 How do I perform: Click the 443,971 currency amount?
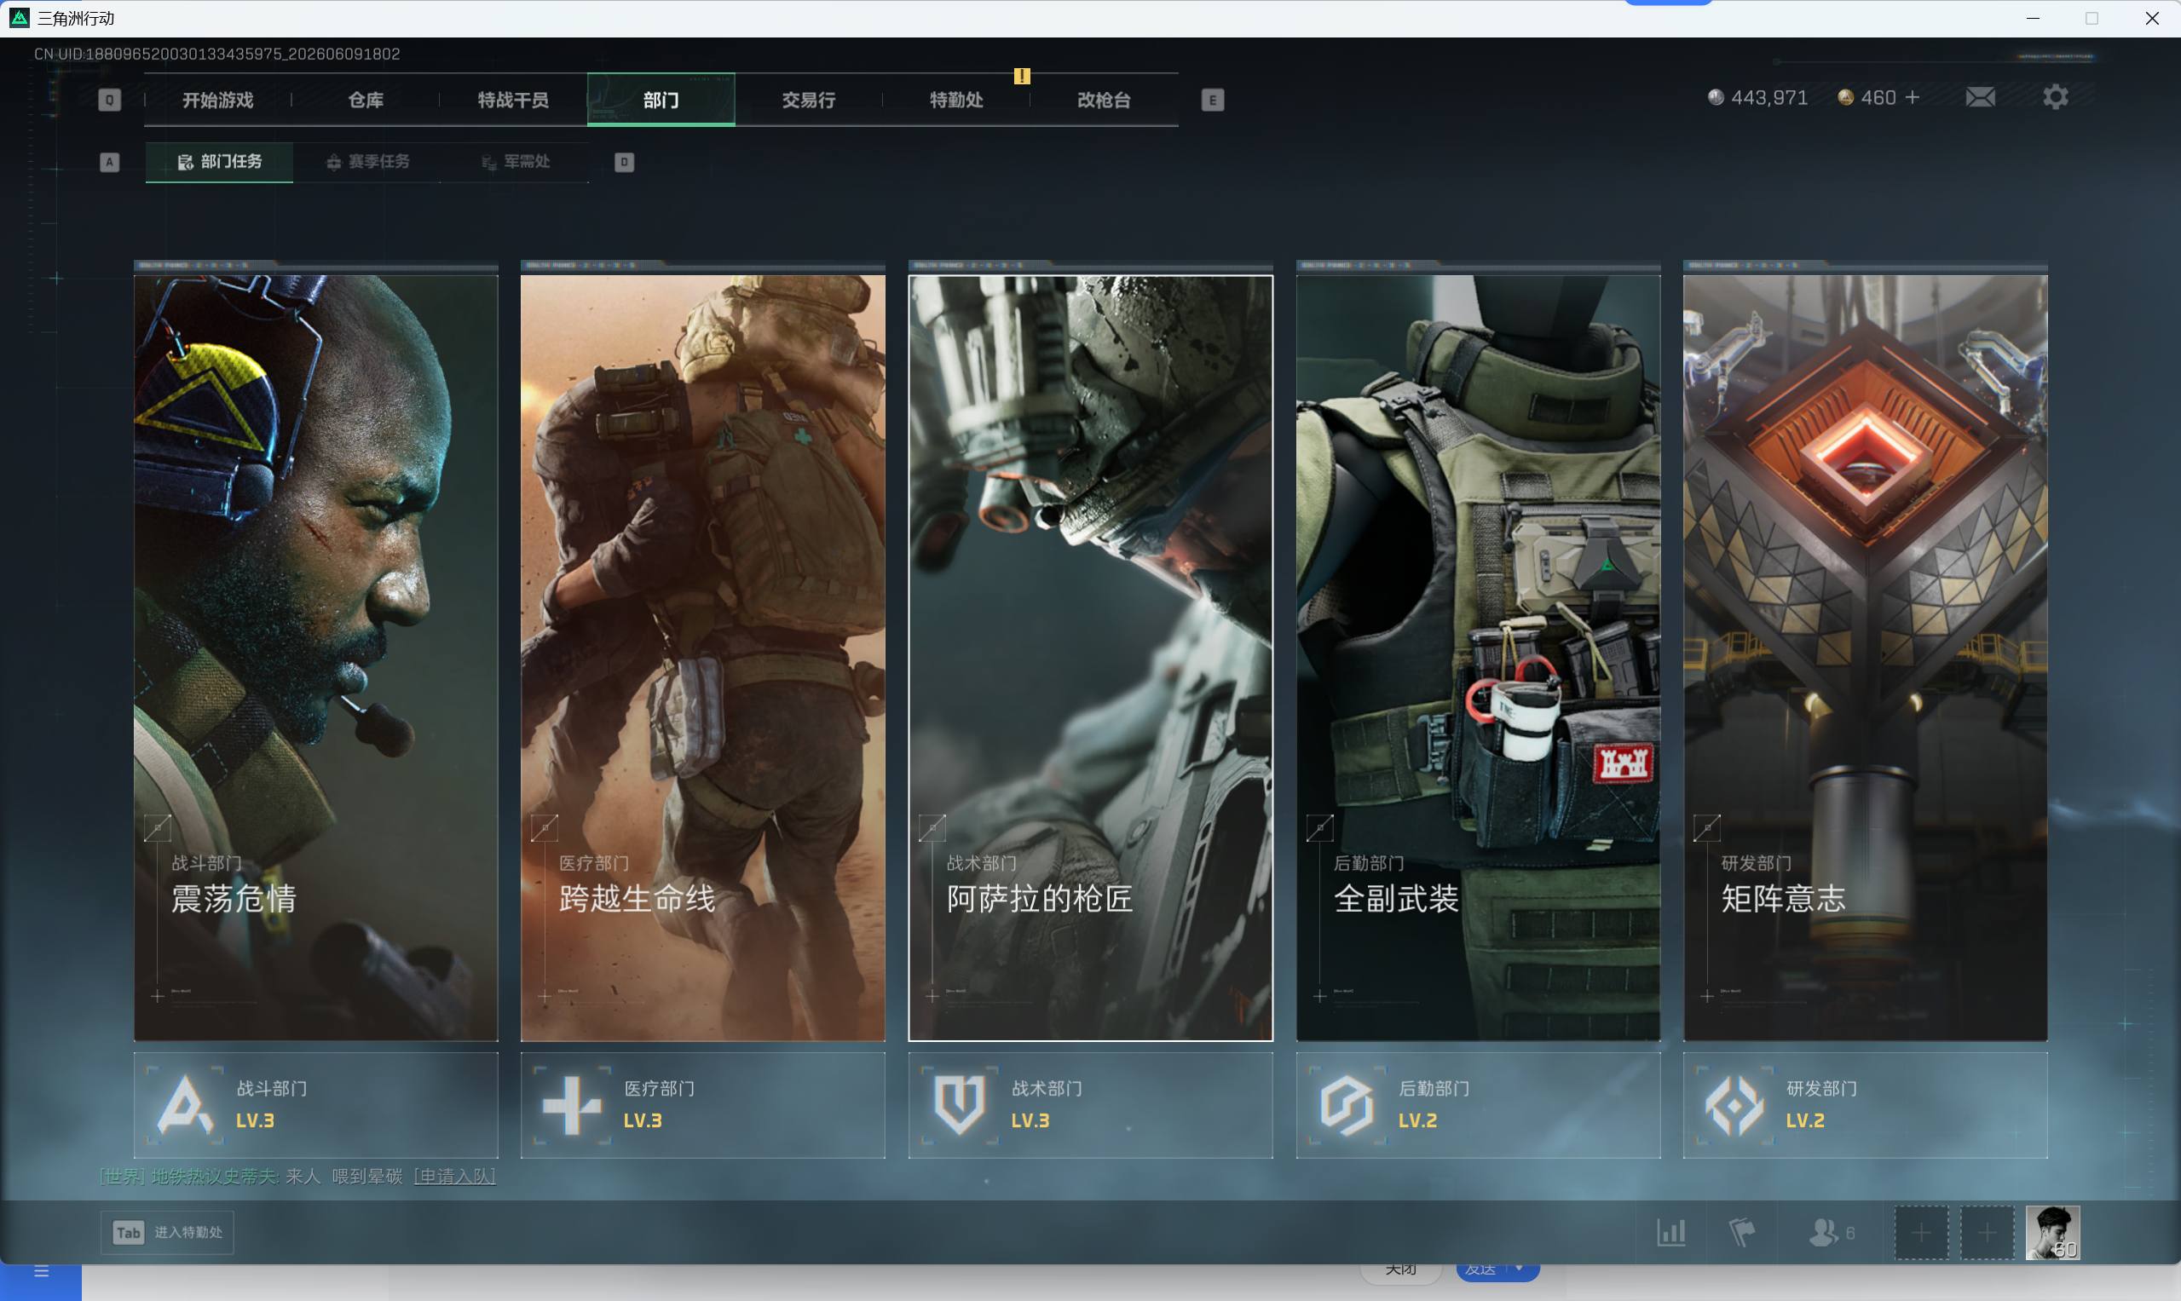pyautogui.click(x=1769, y=97)
